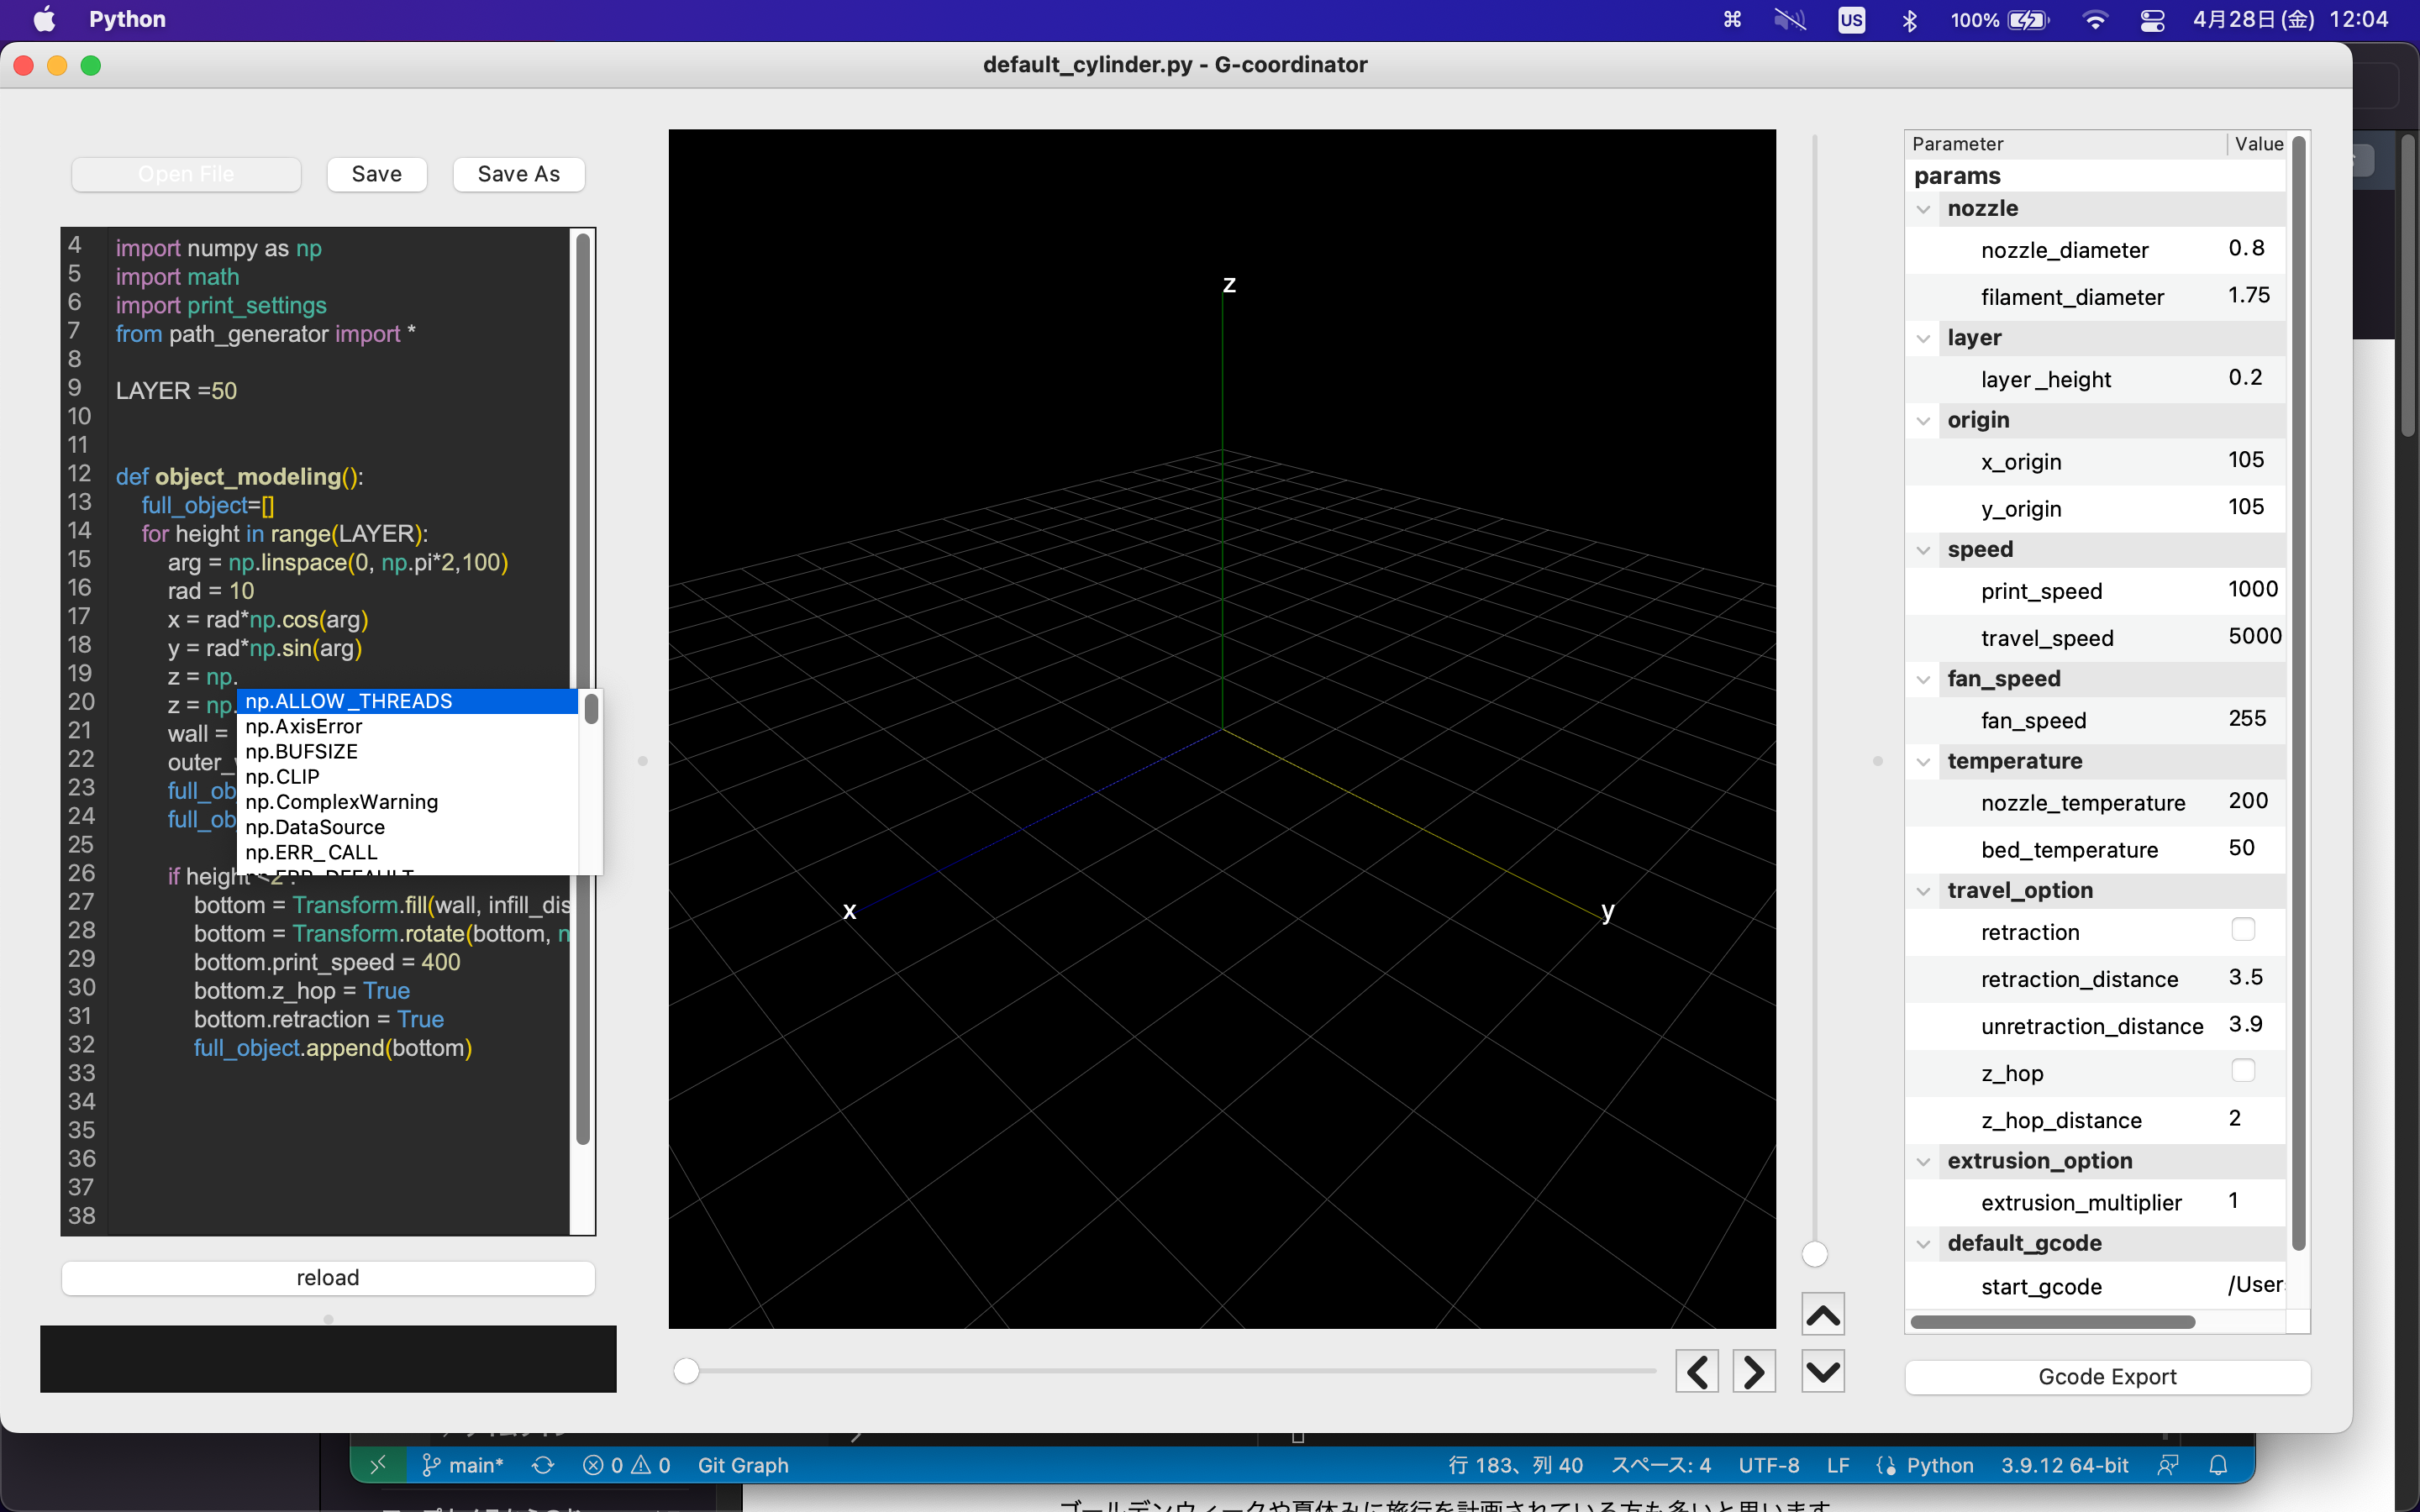The height and width of the screenshot is (1512, 2420).
Task: Open the Python menu in the menu bar
Action: [126, 19]
